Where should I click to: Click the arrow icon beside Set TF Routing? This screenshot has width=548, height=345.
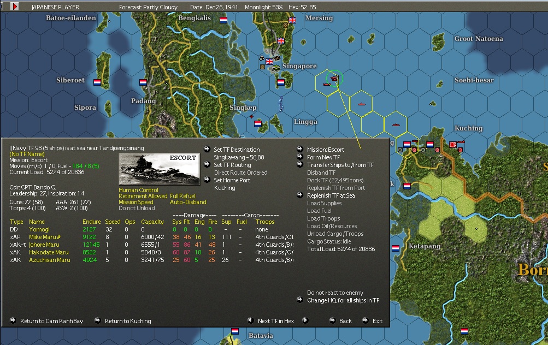pyautogui.click(x=207, y=164)
